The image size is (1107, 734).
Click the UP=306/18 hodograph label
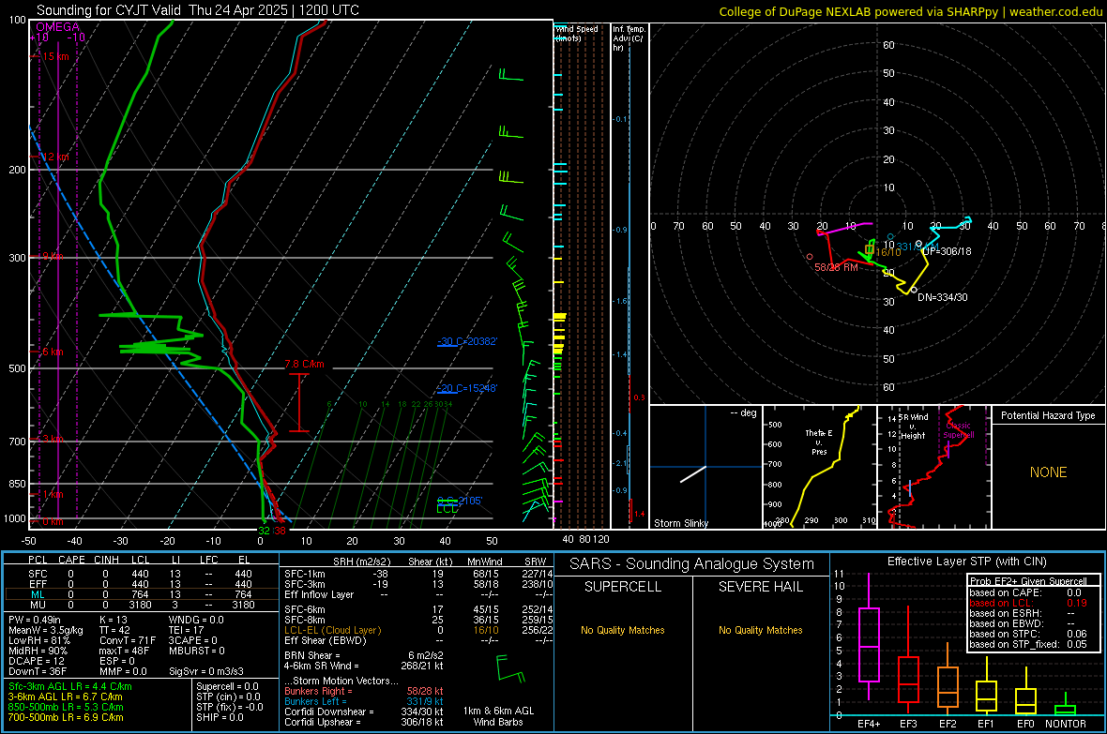tap(947, 251)
